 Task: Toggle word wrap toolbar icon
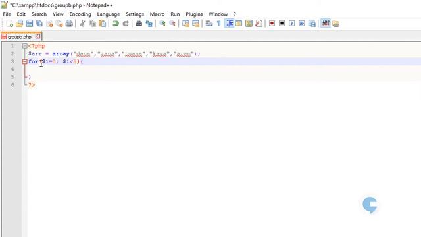[209, 24]
